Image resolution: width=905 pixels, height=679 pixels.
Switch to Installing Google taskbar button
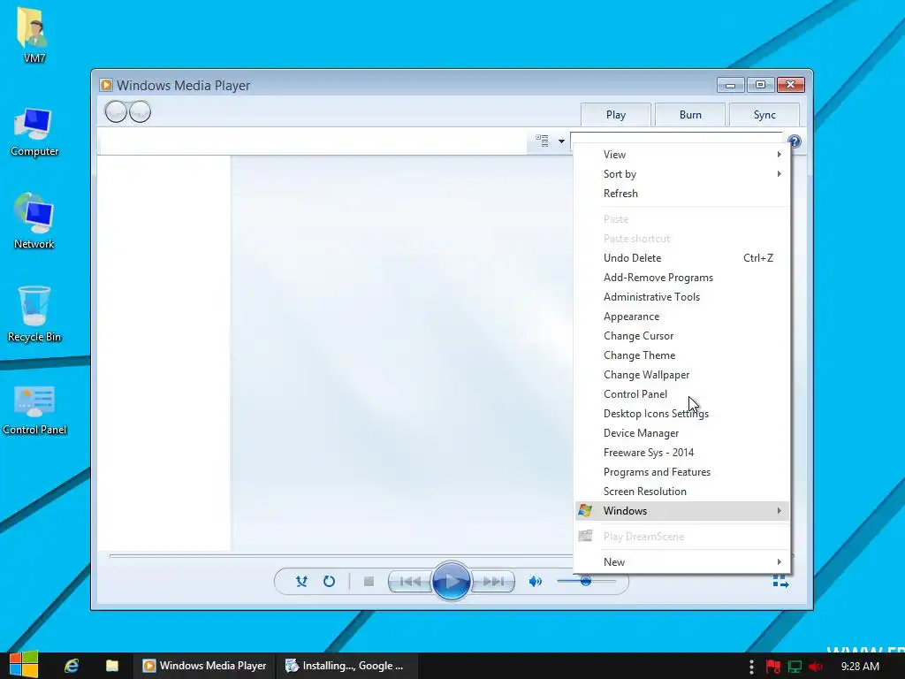pos(348,666)
